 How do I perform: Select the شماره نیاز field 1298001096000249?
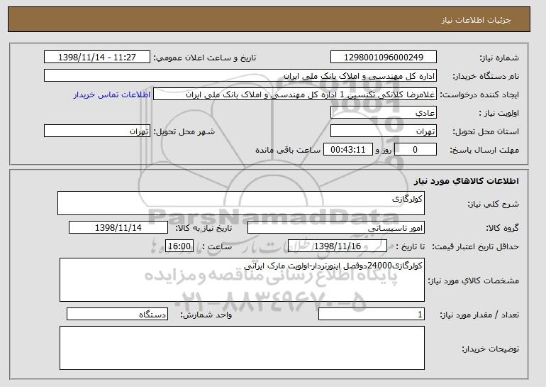pyautogui.click(x=384, y=58)
